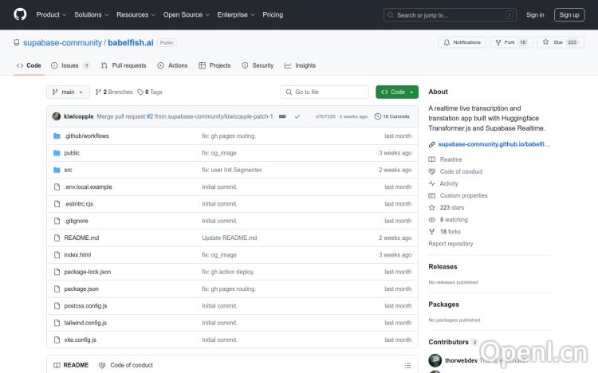
Task: Click the eye icon beside 8 watching
Action: coord(431,220)
